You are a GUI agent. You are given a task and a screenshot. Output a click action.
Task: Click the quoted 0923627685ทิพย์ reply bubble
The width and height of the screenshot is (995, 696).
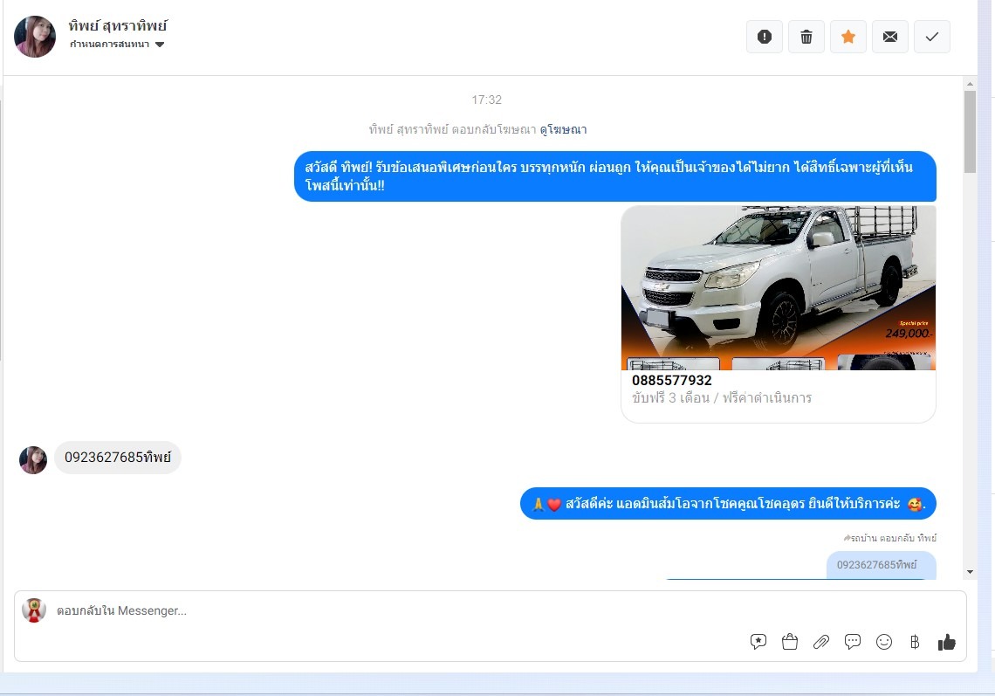tap(881, 565)
